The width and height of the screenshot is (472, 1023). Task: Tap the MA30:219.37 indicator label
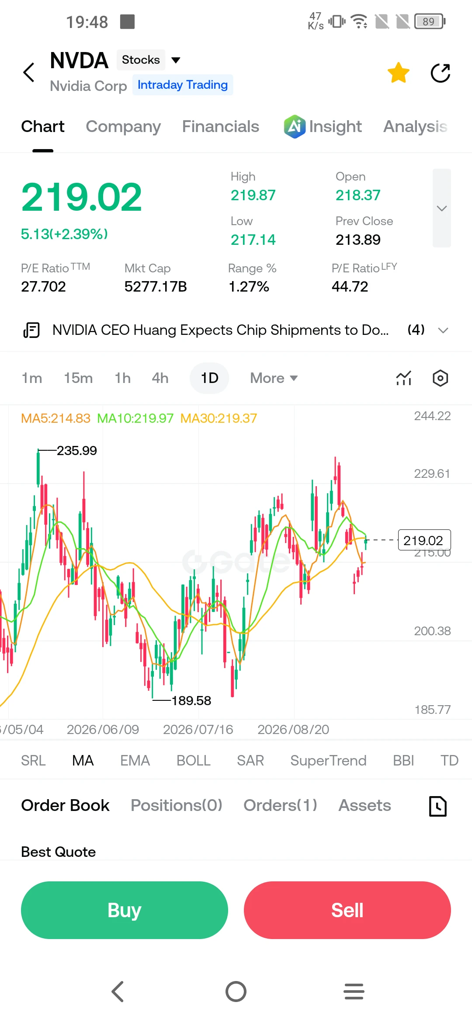point(219,418)
